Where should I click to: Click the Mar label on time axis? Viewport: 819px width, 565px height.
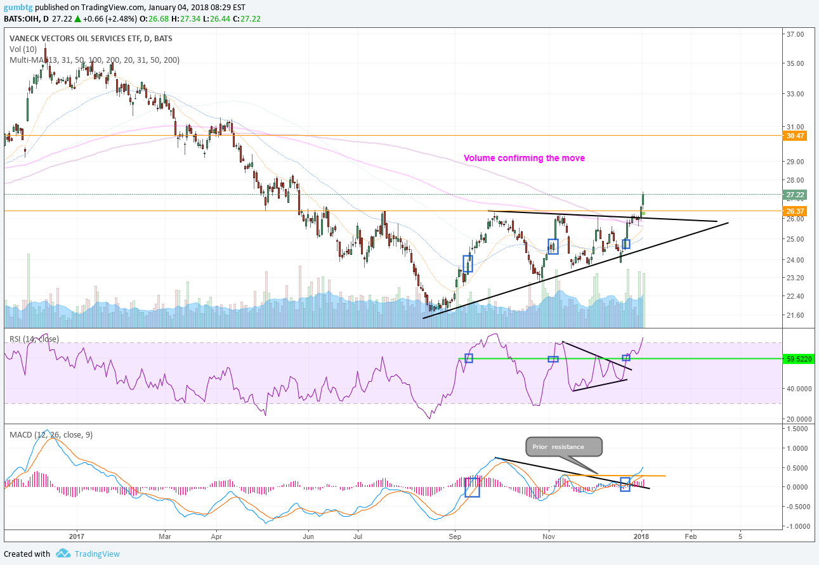165,536
